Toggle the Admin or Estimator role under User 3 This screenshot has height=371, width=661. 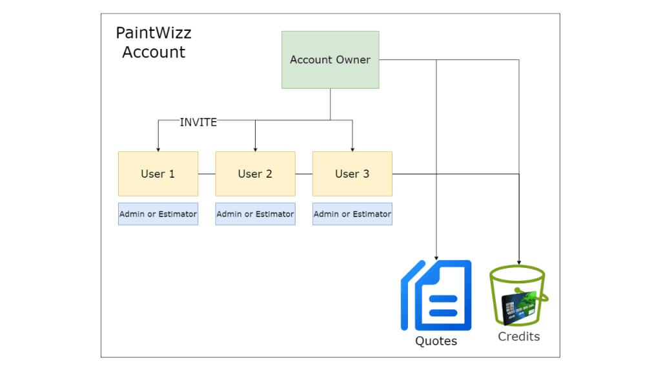pyautogui.click(x=352, y=213)
